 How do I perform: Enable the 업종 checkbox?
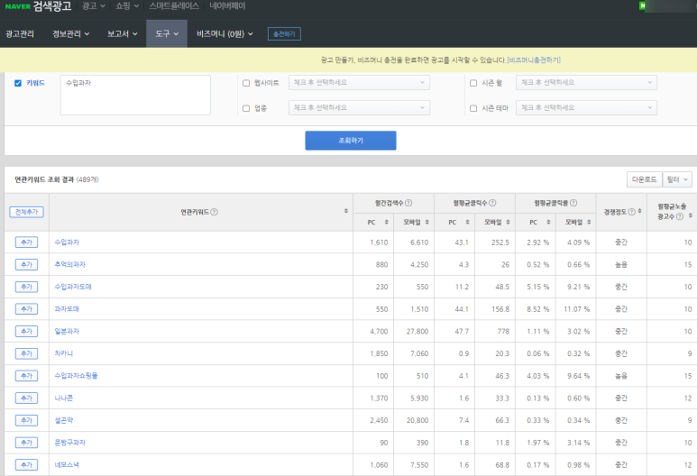click(x=246, y=108)
